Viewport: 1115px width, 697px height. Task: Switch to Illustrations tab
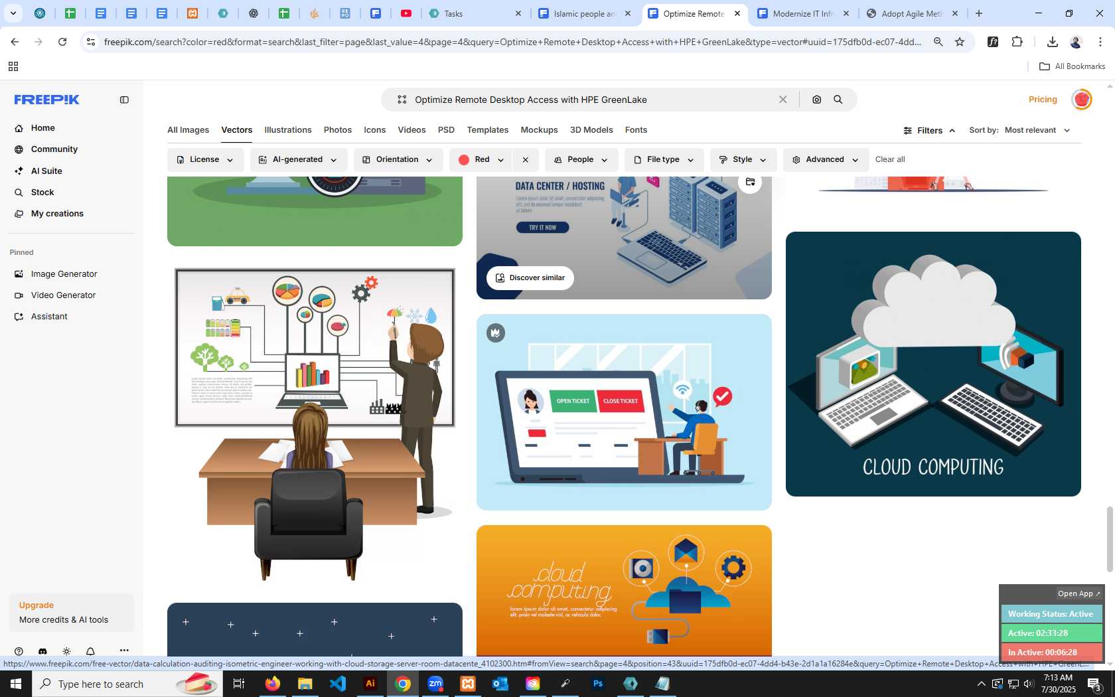288,130
